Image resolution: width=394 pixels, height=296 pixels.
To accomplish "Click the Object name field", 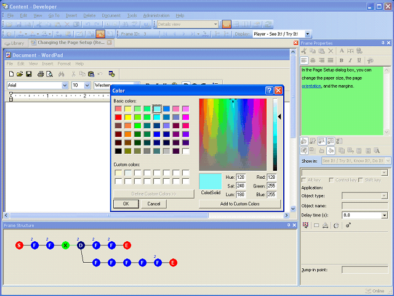I will 365,205.
